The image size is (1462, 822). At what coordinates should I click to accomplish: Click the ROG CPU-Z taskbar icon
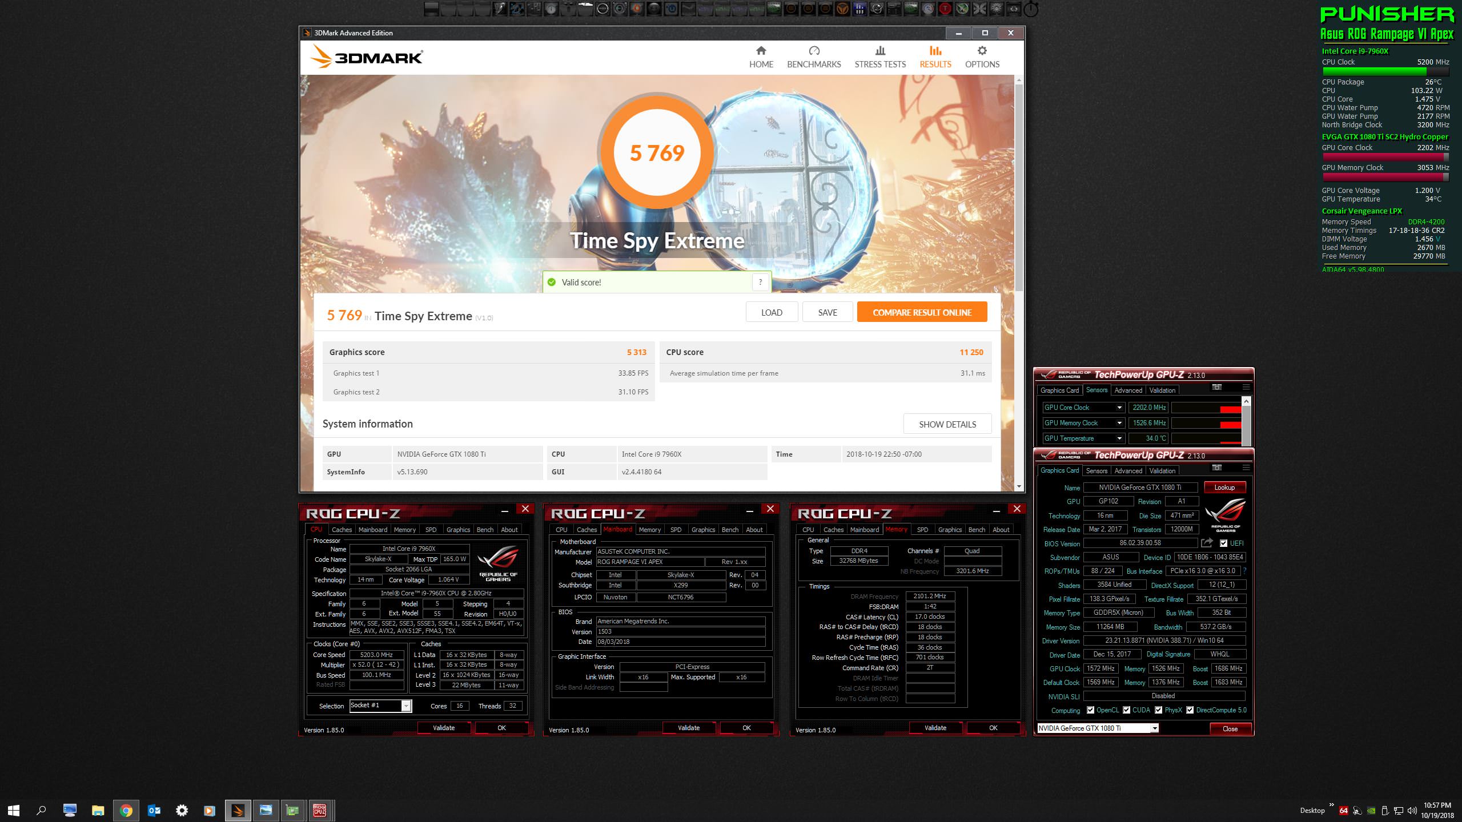click(320, 810)
